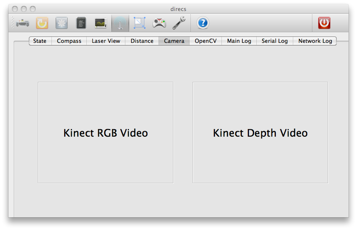Switch to the Compass tab
The image size is (357, 230).
click(x=69, y=41)
